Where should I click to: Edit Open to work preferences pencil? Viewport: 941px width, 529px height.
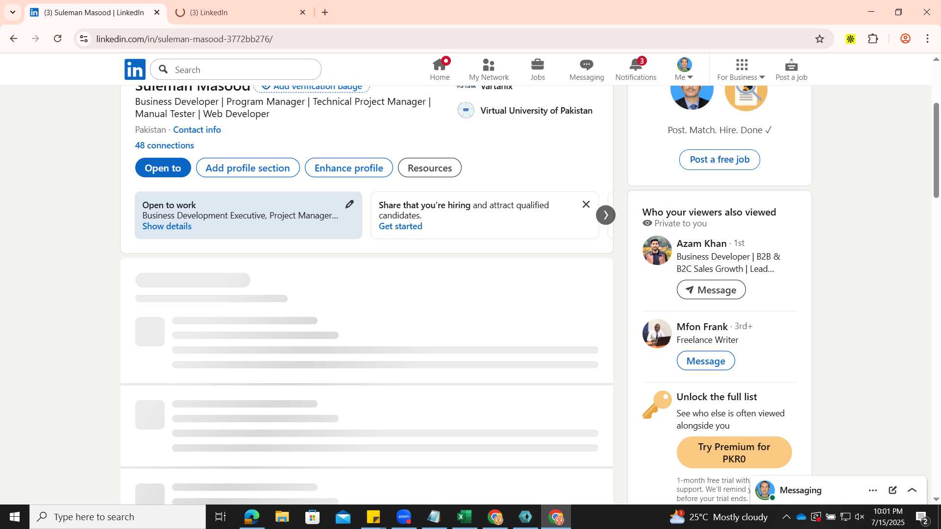tap(349, 204)
